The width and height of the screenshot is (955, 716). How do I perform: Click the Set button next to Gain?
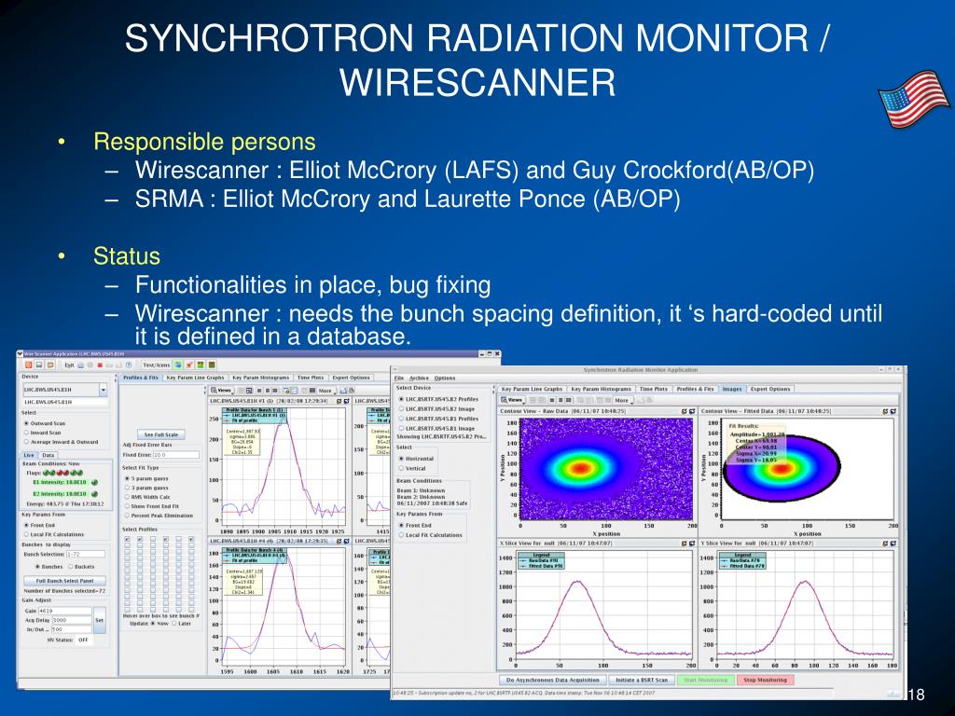99,620
